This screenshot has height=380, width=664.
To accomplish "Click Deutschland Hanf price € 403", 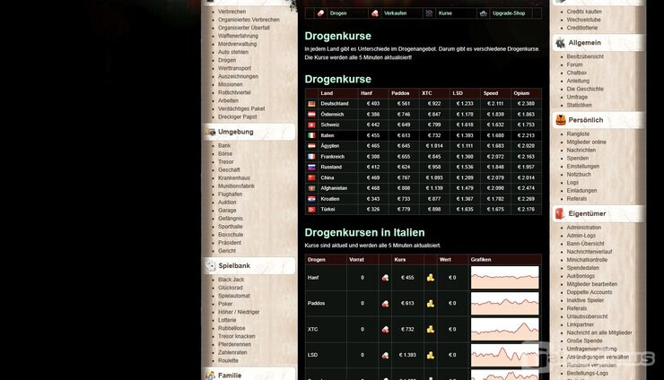I will click(x=373, y=104).
